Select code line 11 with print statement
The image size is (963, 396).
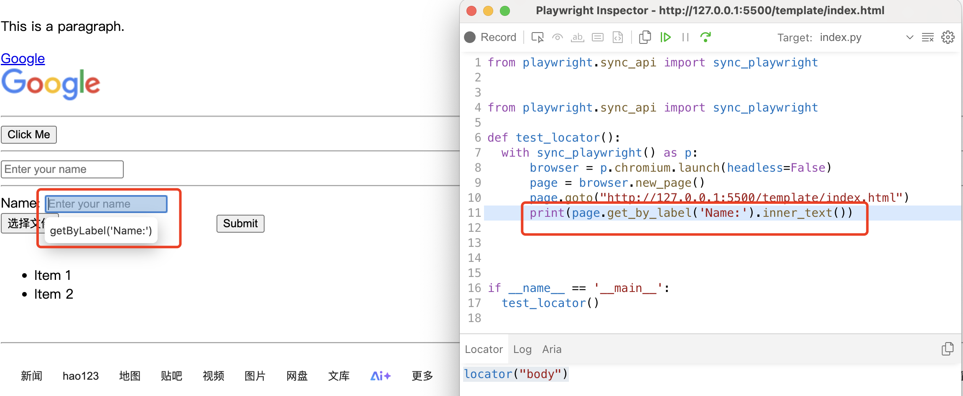click(691, 213)
